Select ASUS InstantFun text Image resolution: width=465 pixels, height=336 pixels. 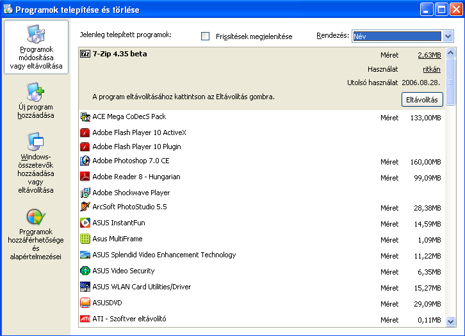click(x=118, y=223)
